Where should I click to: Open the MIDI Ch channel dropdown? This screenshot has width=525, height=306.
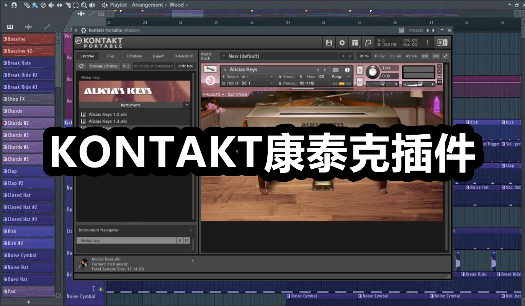pyautogui.click(x=272, y=83)
